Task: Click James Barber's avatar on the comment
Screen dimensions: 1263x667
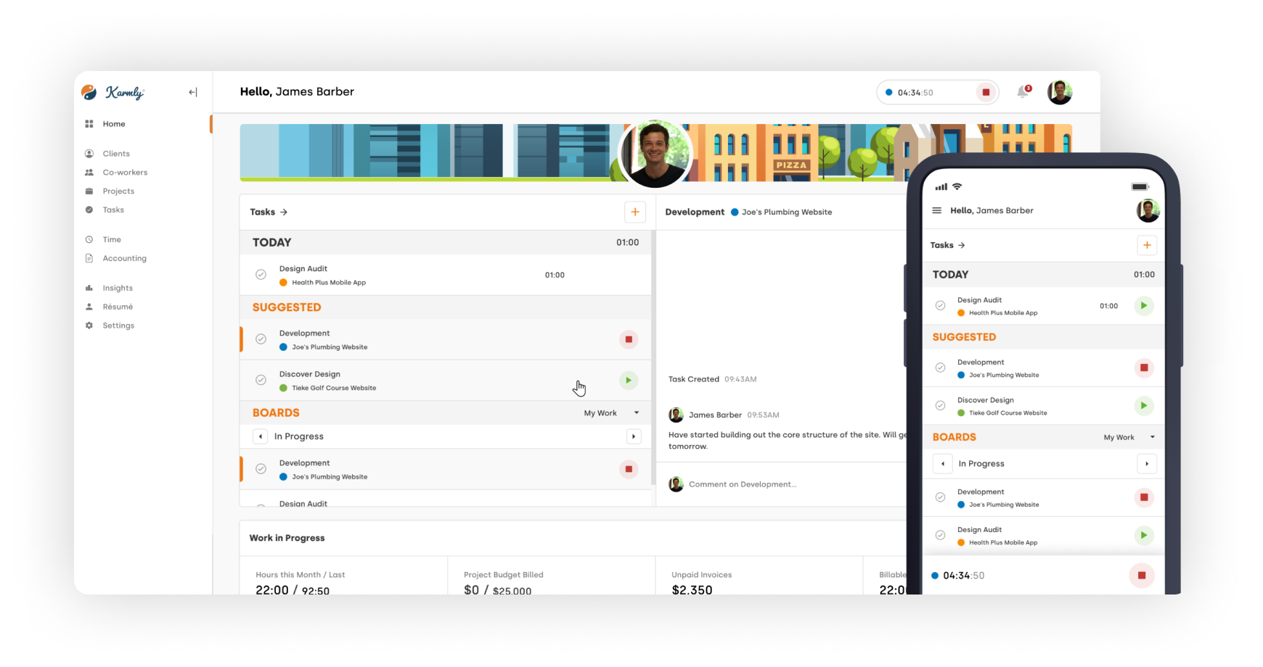Action: point(676,415)
